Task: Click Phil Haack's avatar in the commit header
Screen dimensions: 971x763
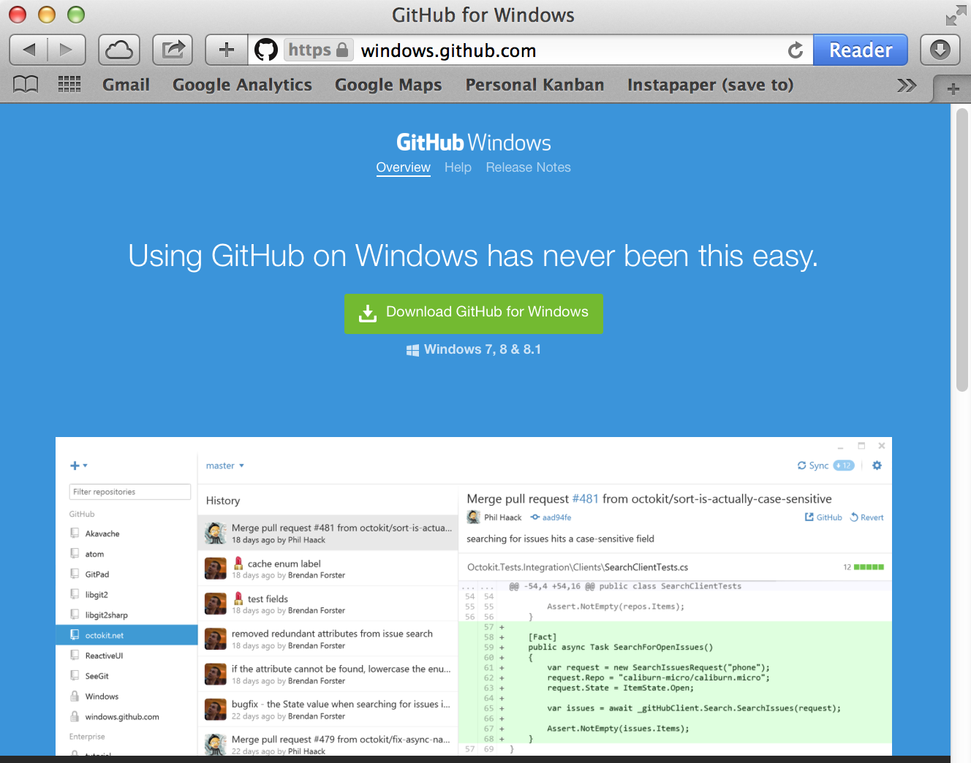Action: pos(474,517)
